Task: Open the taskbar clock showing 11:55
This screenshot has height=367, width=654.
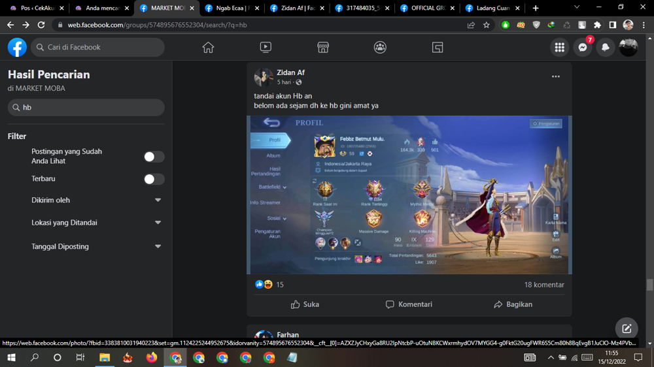Action: [x=611, y=357]
